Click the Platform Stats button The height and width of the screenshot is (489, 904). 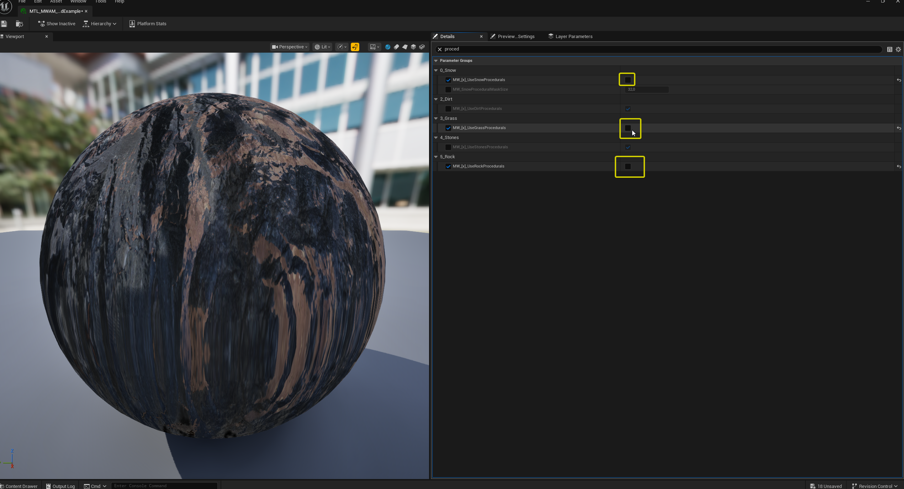(148, 24)
